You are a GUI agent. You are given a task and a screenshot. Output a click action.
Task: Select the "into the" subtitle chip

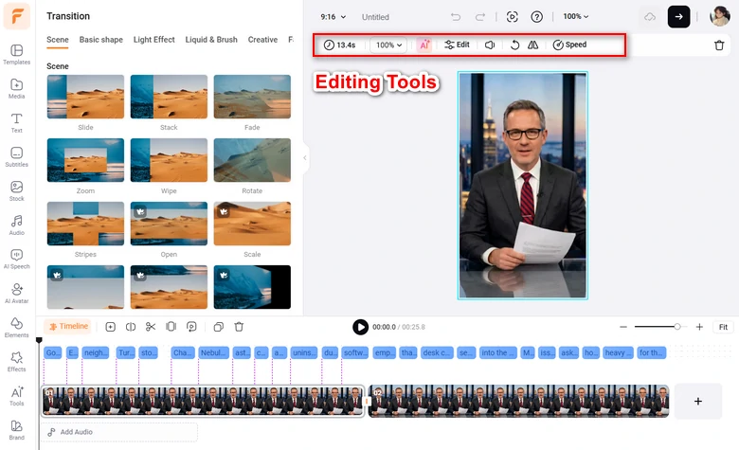(x=498, y=352)
